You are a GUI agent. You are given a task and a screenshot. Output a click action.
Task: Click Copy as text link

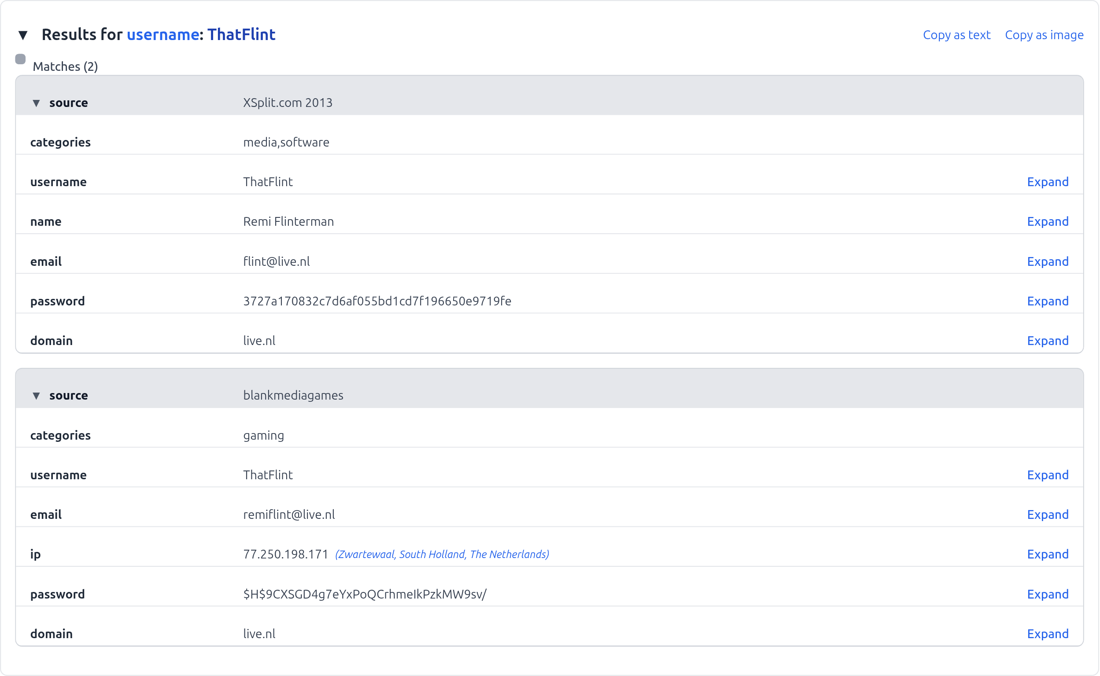pyautogui.click(x=957, y=35)
